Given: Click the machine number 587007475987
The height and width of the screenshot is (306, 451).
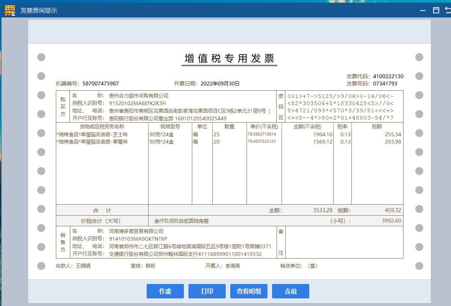Looking at the screenshot, I should 100,84.
